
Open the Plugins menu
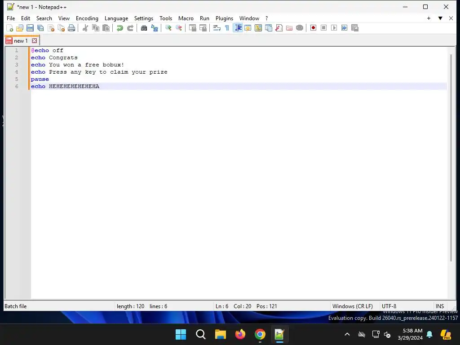pyautogui.click(x=224, y=18)
